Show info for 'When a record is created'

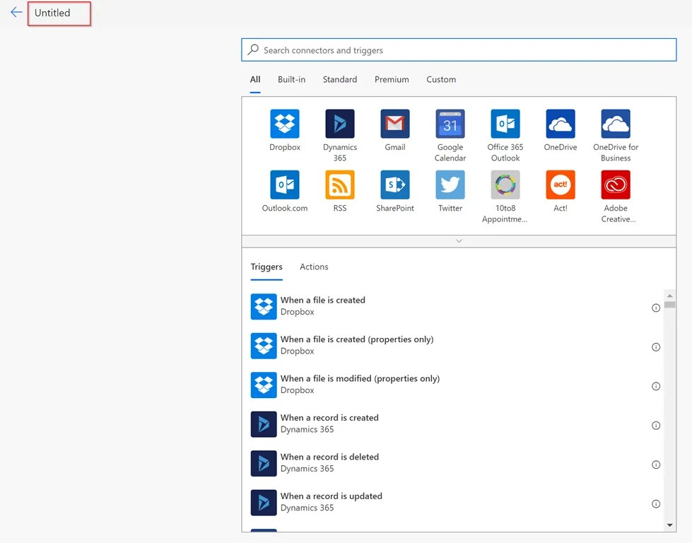[656, 426]
